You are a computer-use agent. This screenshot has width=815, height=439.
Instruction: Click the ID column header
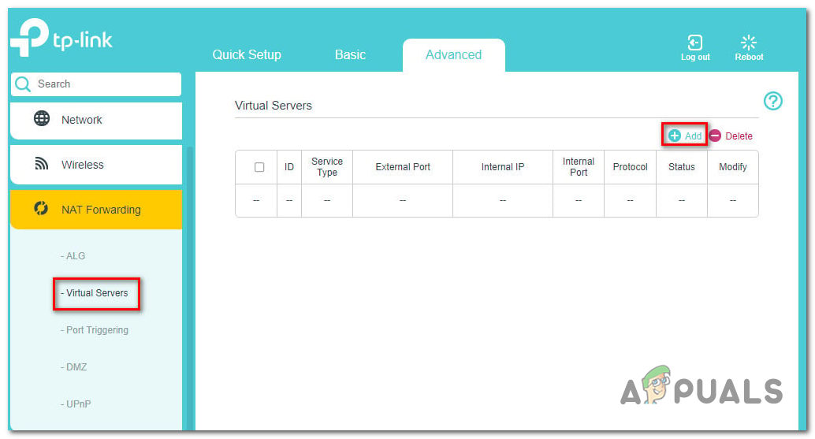[x=289, y=167]
